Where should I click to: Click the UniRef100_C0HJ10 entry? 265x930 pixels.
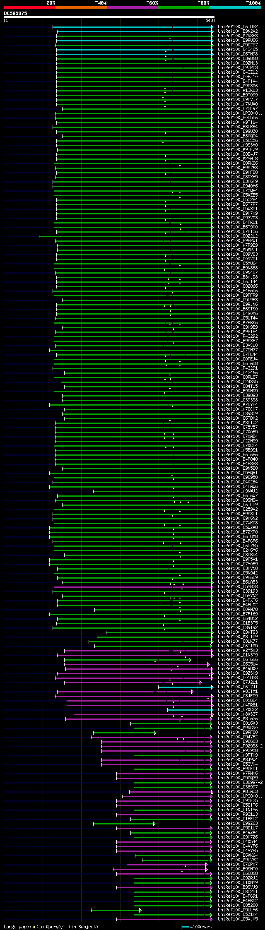click(238, 77)
